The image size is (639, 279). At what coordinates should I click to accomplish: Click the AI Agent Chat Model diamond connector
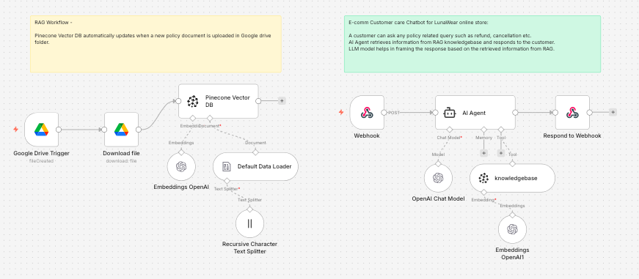[450, 130]
